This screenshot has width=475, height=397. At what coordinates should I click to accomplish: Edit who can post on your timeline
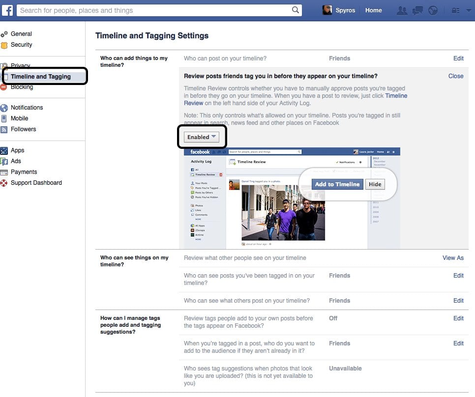pyautogui.click(x=458, y=58)
